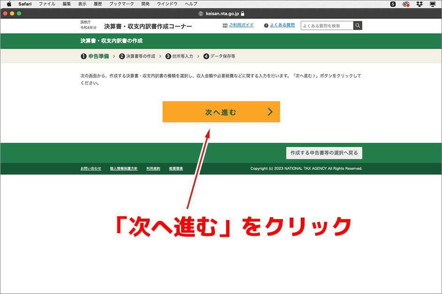
Task: Click the yellow minimize window button
Action: tap(12, 14)
